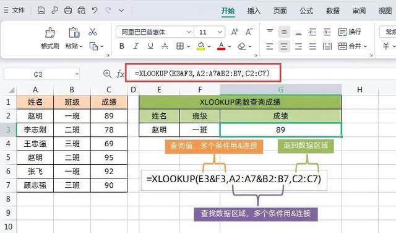This screenshot has height=233, width=396.
Task: Open the font name dropdown
Action: point(189,32)
